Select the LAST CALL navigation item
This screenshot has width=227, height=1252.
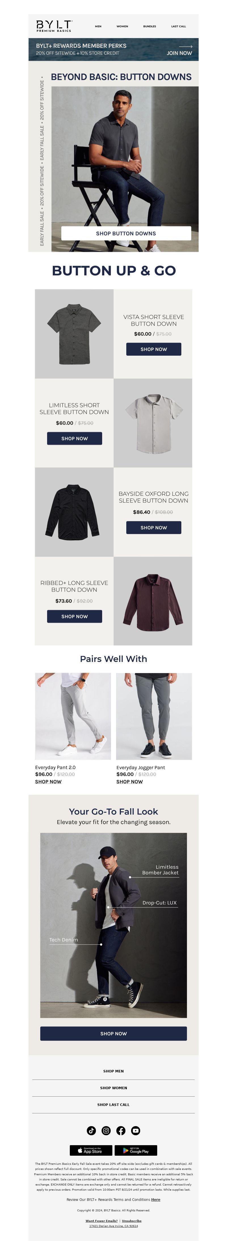pos(178,26)
